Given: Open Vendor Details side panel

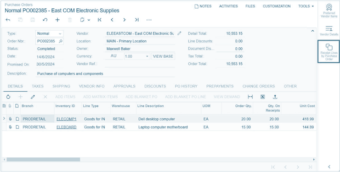Looking at the screenshot, I should 329,31.
